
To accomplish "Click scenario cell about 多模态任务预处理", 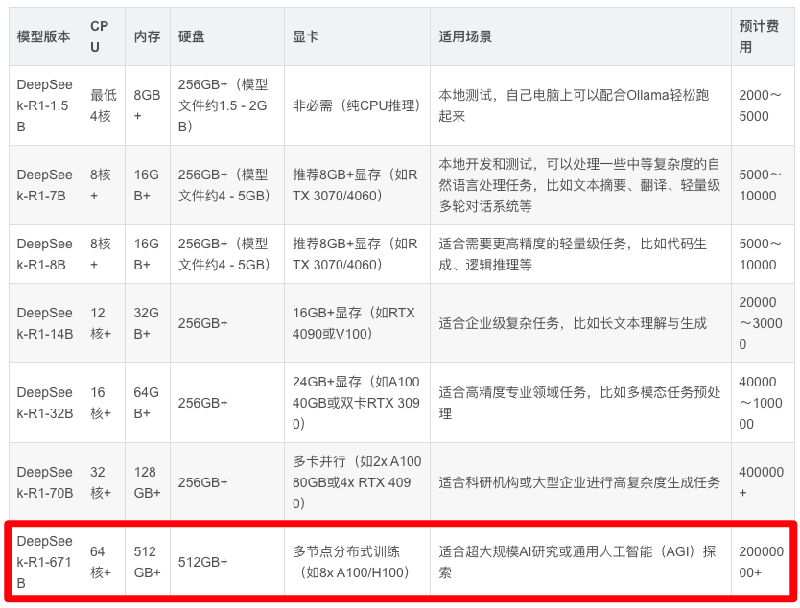I will [580, 403].
